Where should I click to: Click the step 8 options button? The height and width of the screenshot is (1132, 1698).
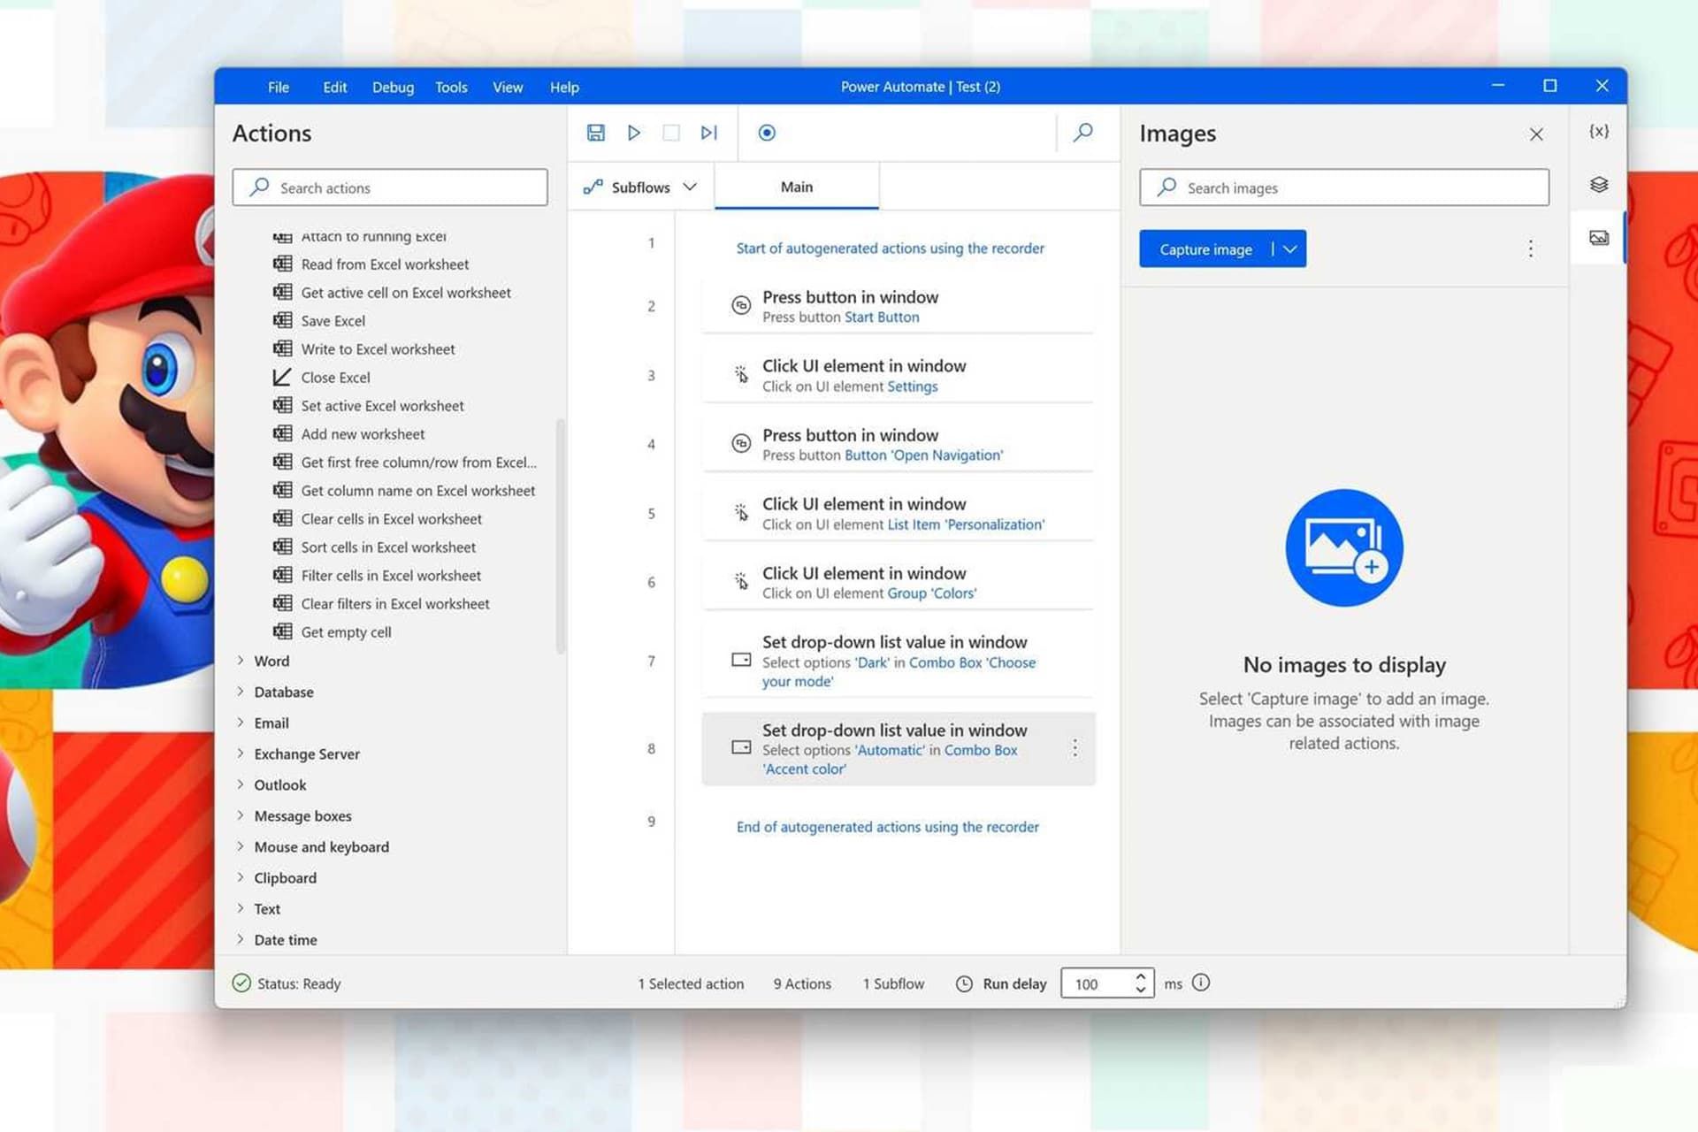pyautogui.click(x=1074, y=746)
